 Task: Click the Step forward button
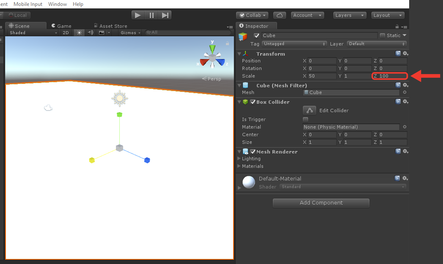pos(165,15)
